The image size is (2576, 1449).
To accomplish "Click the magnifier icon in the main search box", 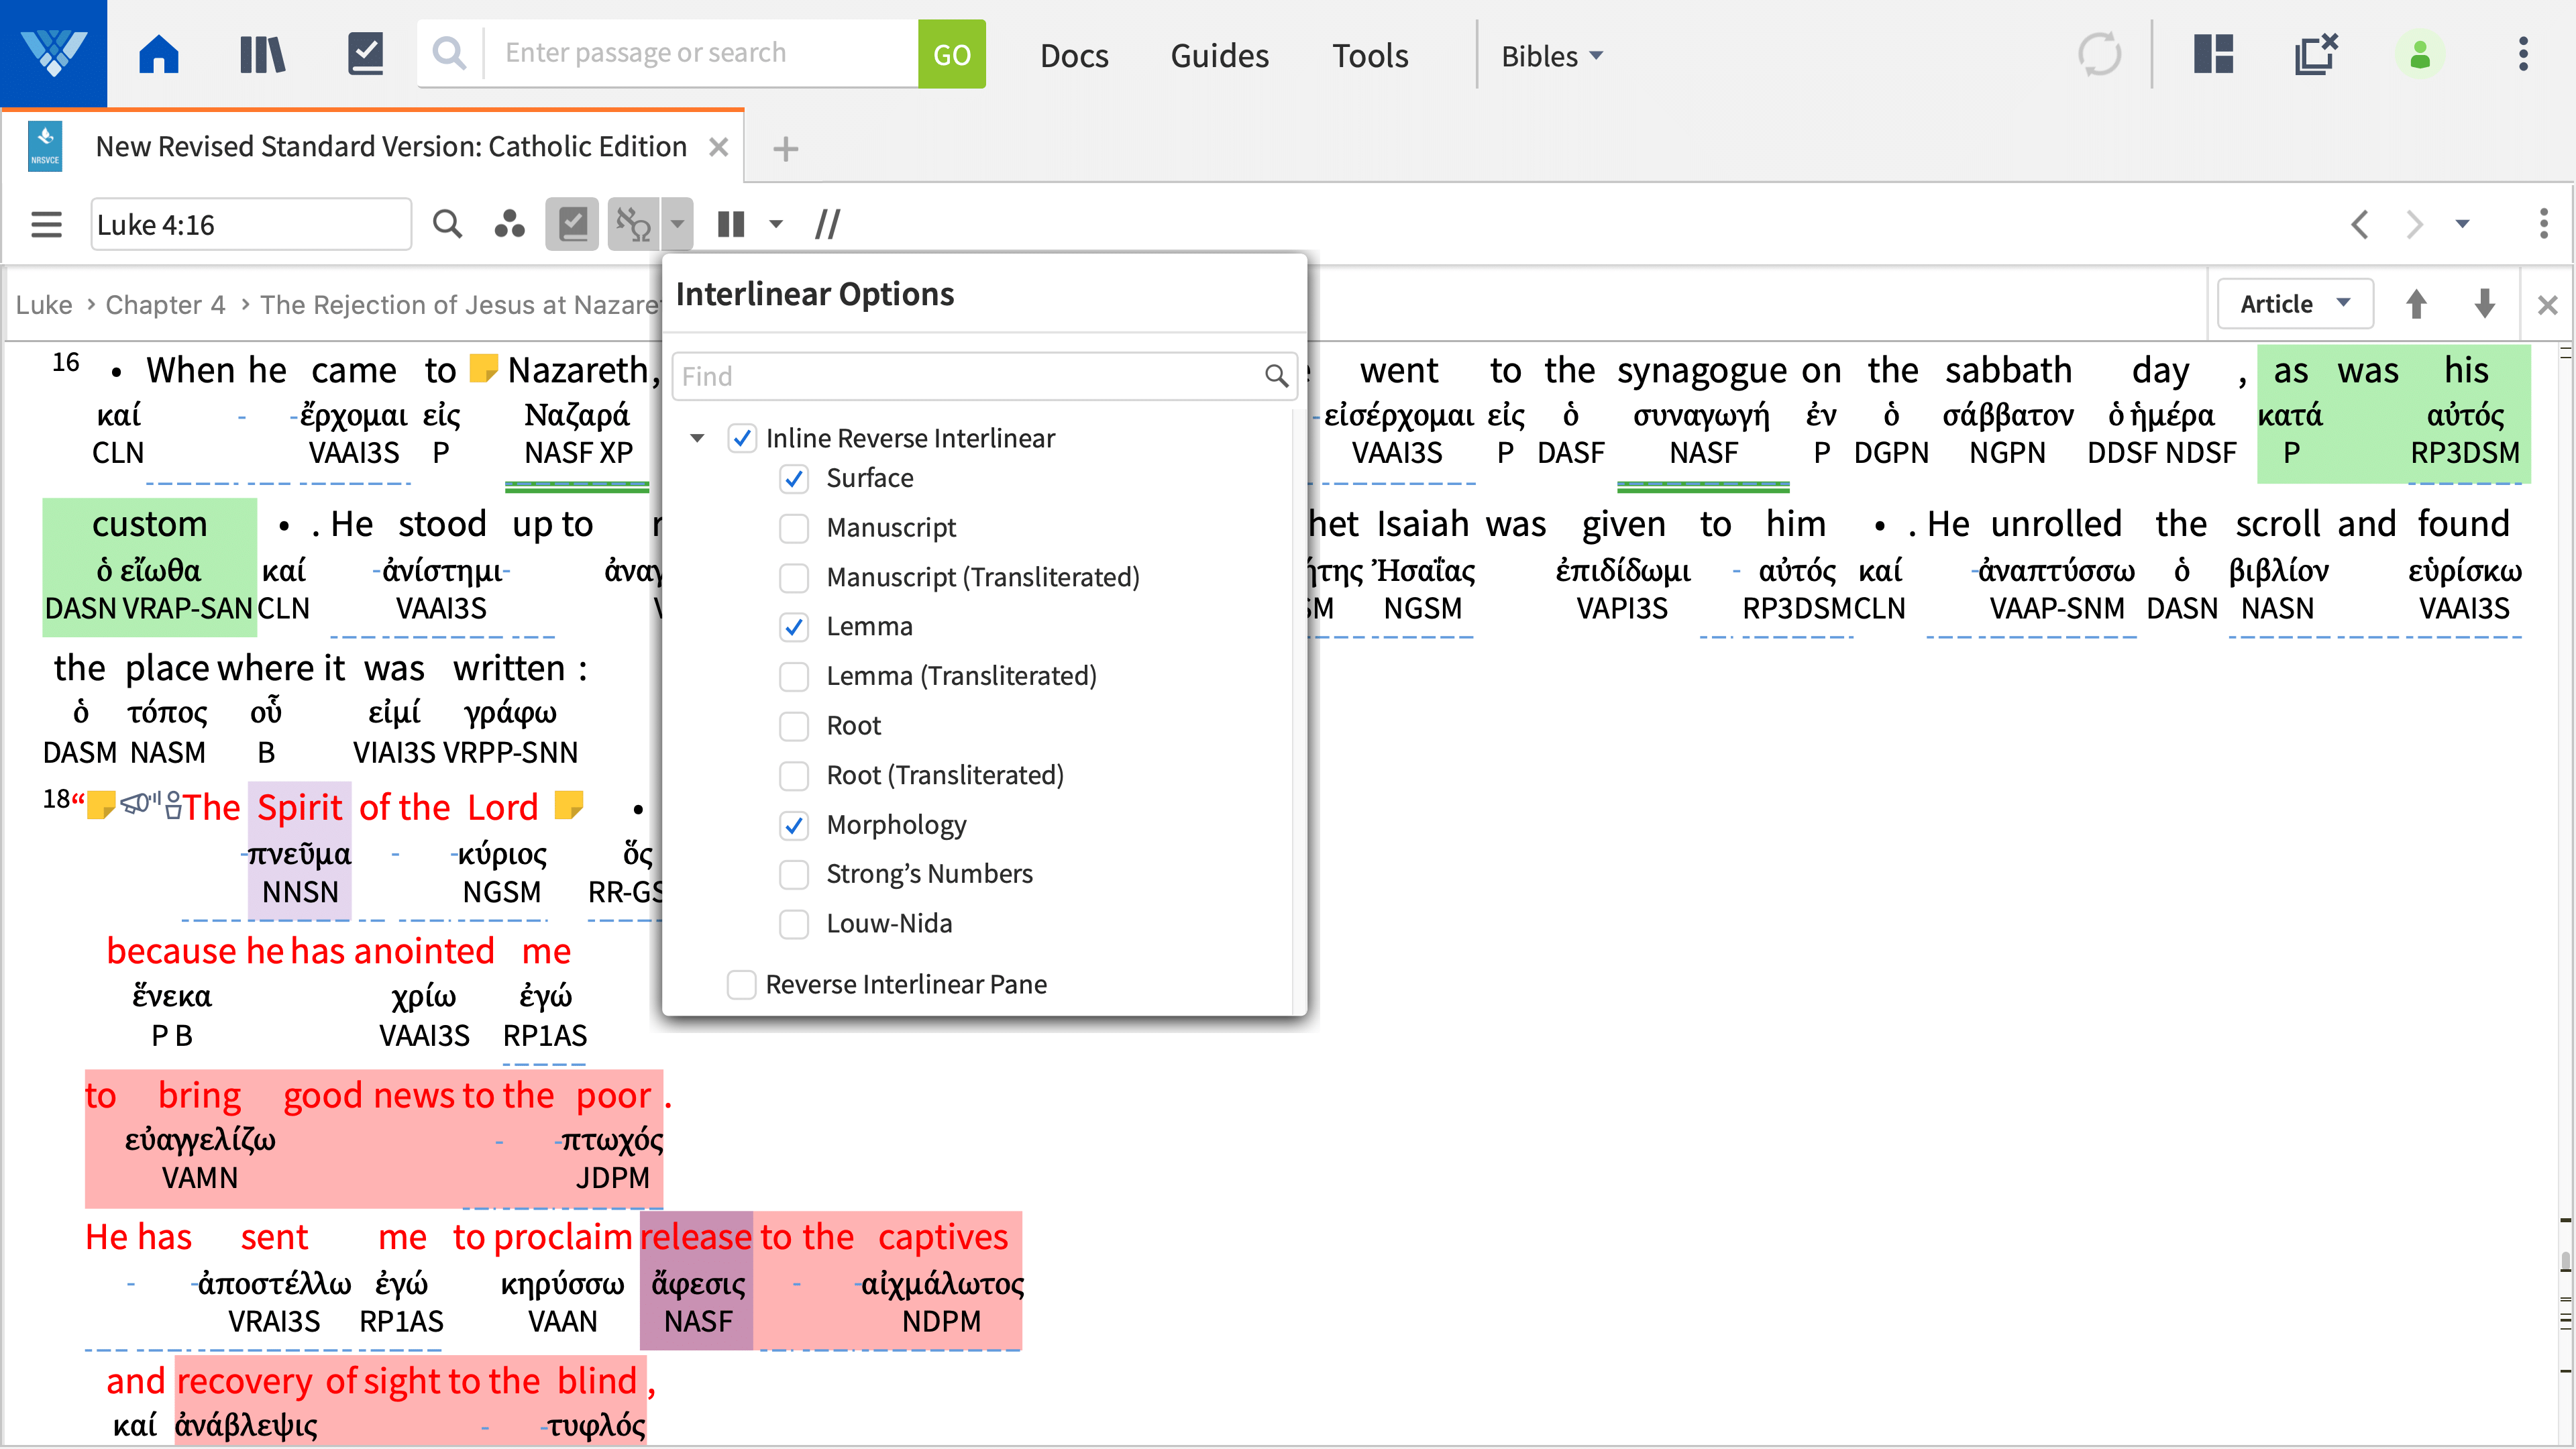I will [x=449, y=53].
